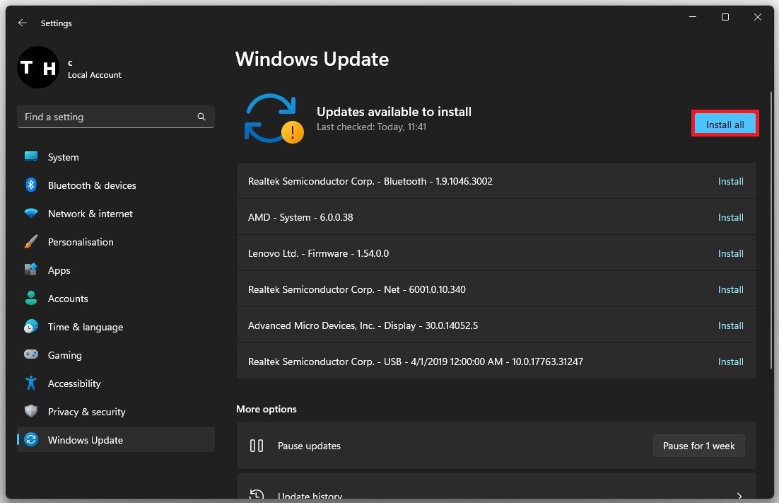Image resolution: width=779 pixels, height=503 pixels.
Task: Expand Update history chevron
Action: (x=739, y=496)
